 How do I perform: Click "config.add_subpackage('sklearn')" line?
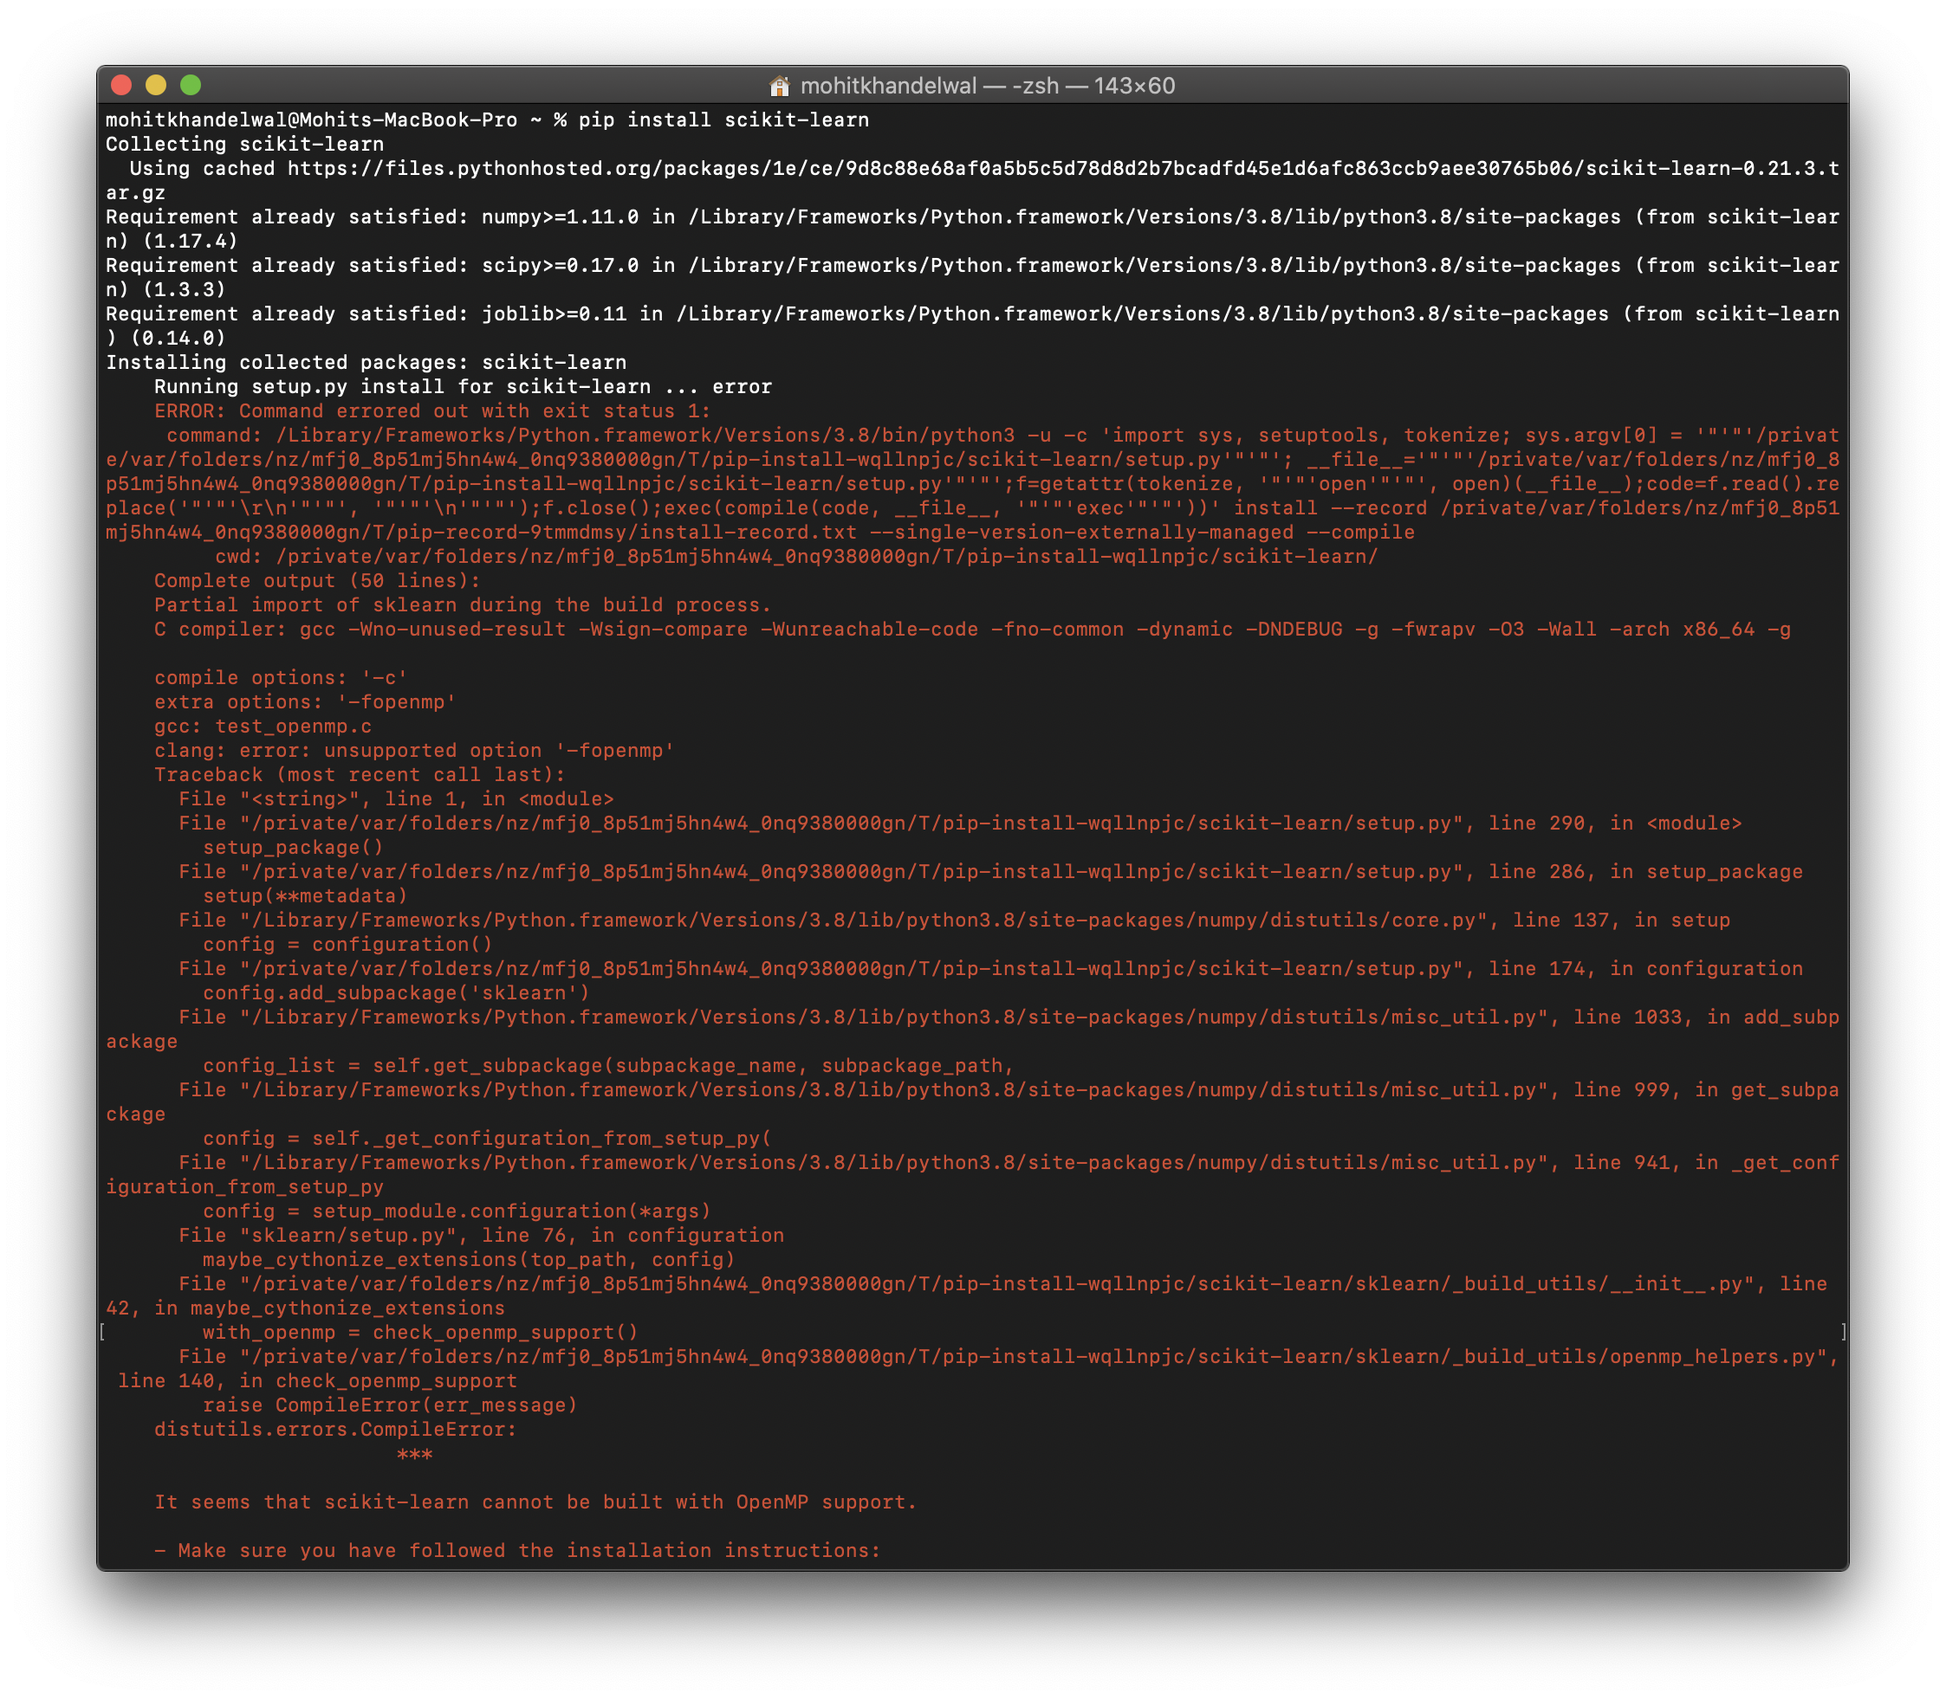pyautogui.click(x=397, y=992)
